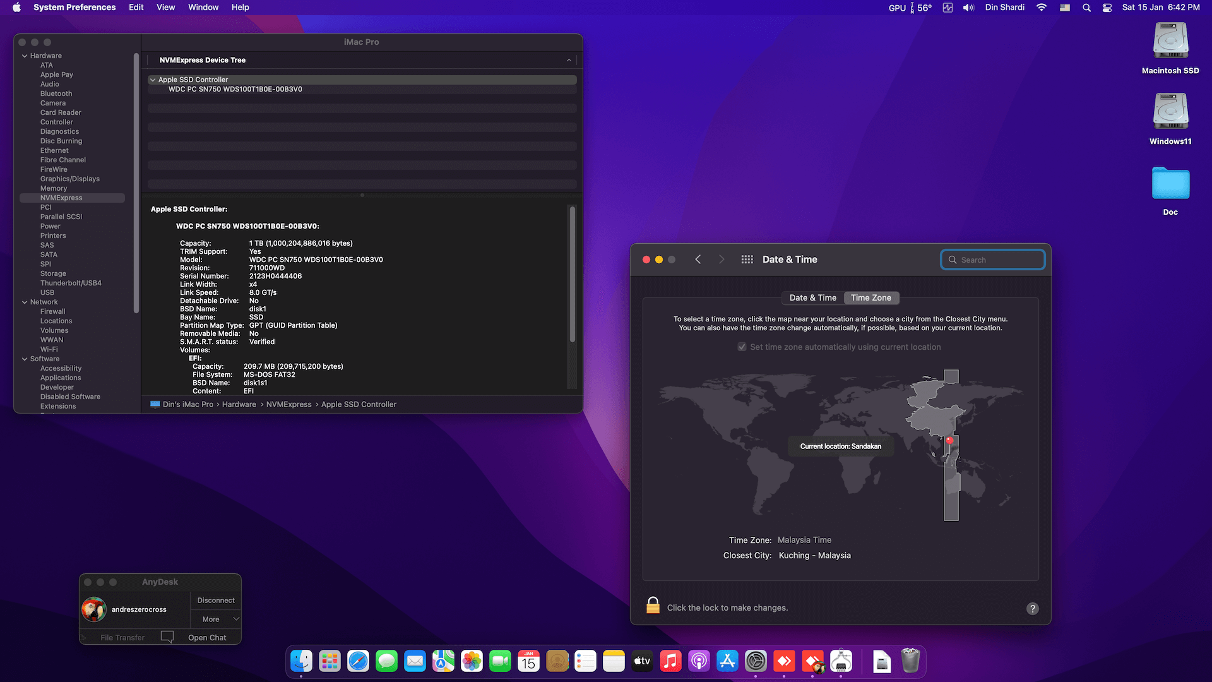Screen dimensions: 1212x682
Task: Click the lock to make changes
Action: (x=653, y=606)
